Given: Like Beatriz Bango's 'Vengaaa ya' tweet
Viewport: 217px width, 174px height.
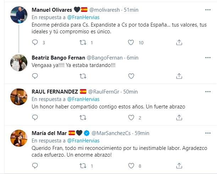Looking at the screenshot, I should (131, 75).
